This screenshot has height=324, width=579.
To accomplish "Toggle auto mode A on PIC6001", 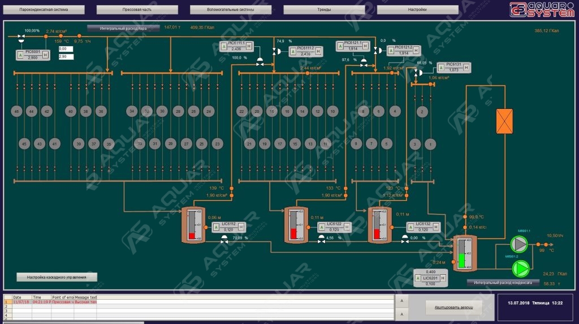I will [21, 55].
